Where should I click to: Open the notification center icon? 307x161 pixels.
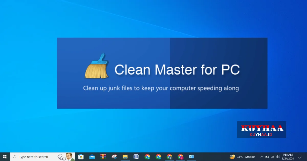[300, 157]
